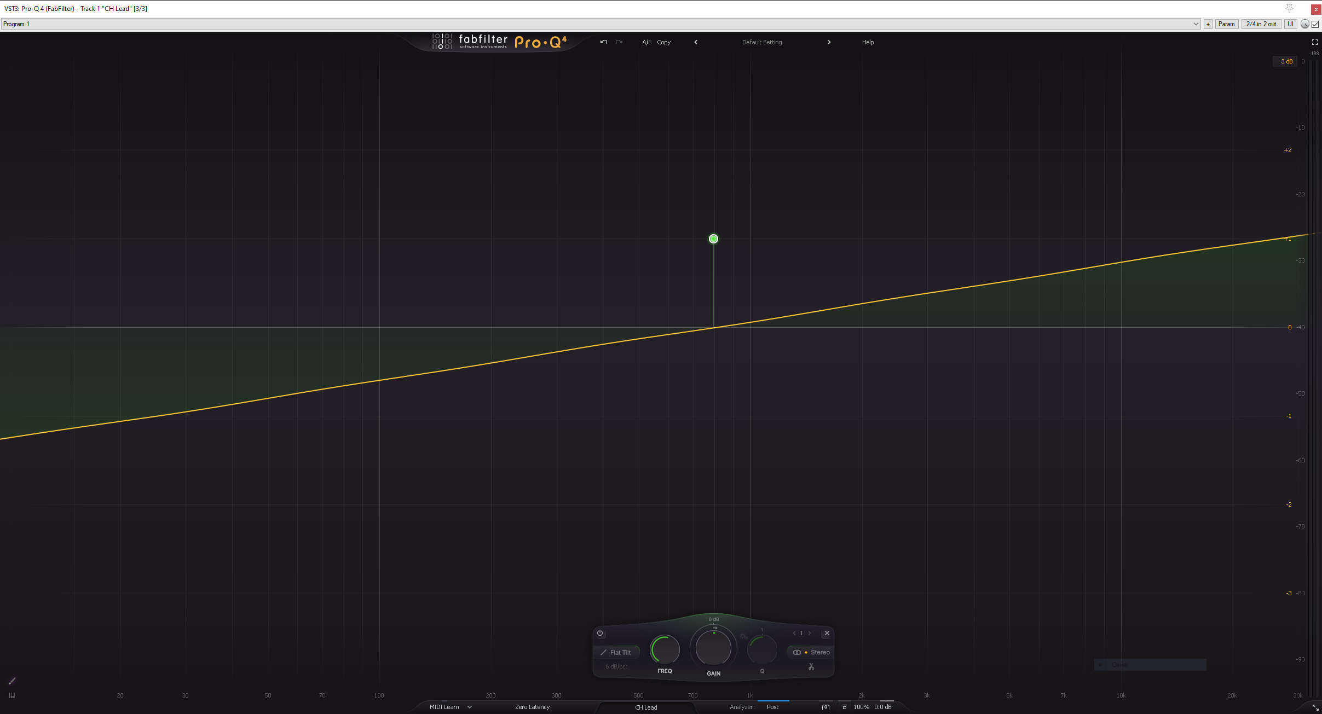Toggle A/B state comparison
This screenshot has width=1322, height=714.
(646, 42)
